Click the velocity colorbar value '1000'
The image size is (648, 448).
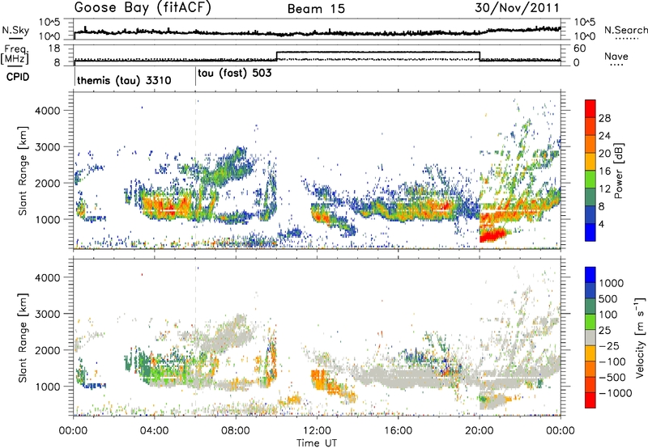click(x=612, y=283)
